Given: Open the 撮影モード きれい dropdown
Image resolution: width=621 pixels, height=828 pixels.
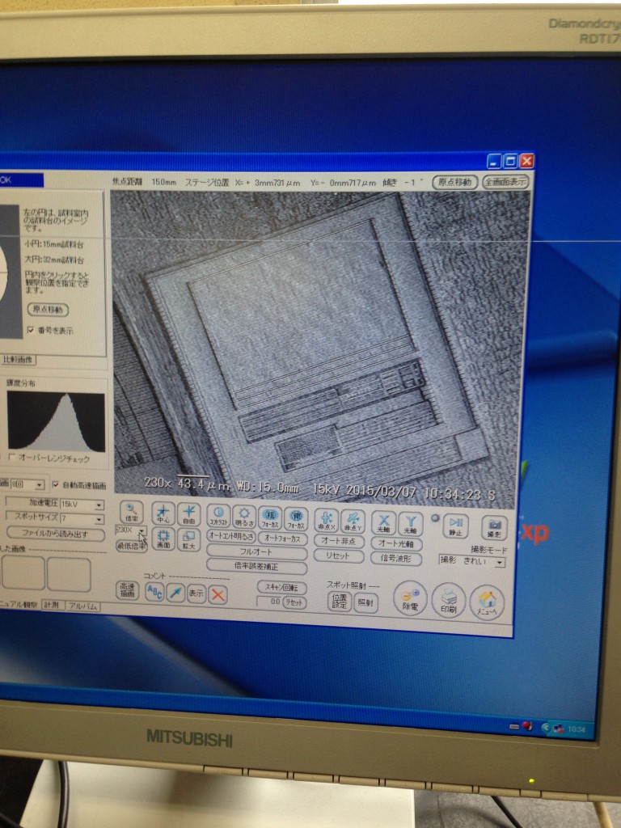Looking at the screenshot, I should click(471, 561).
